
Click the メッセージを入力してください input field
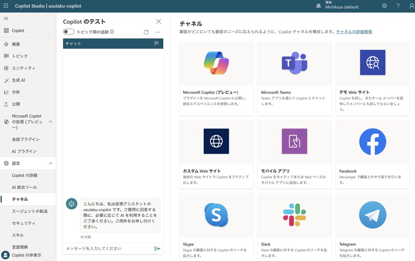(x=108, y=249)
